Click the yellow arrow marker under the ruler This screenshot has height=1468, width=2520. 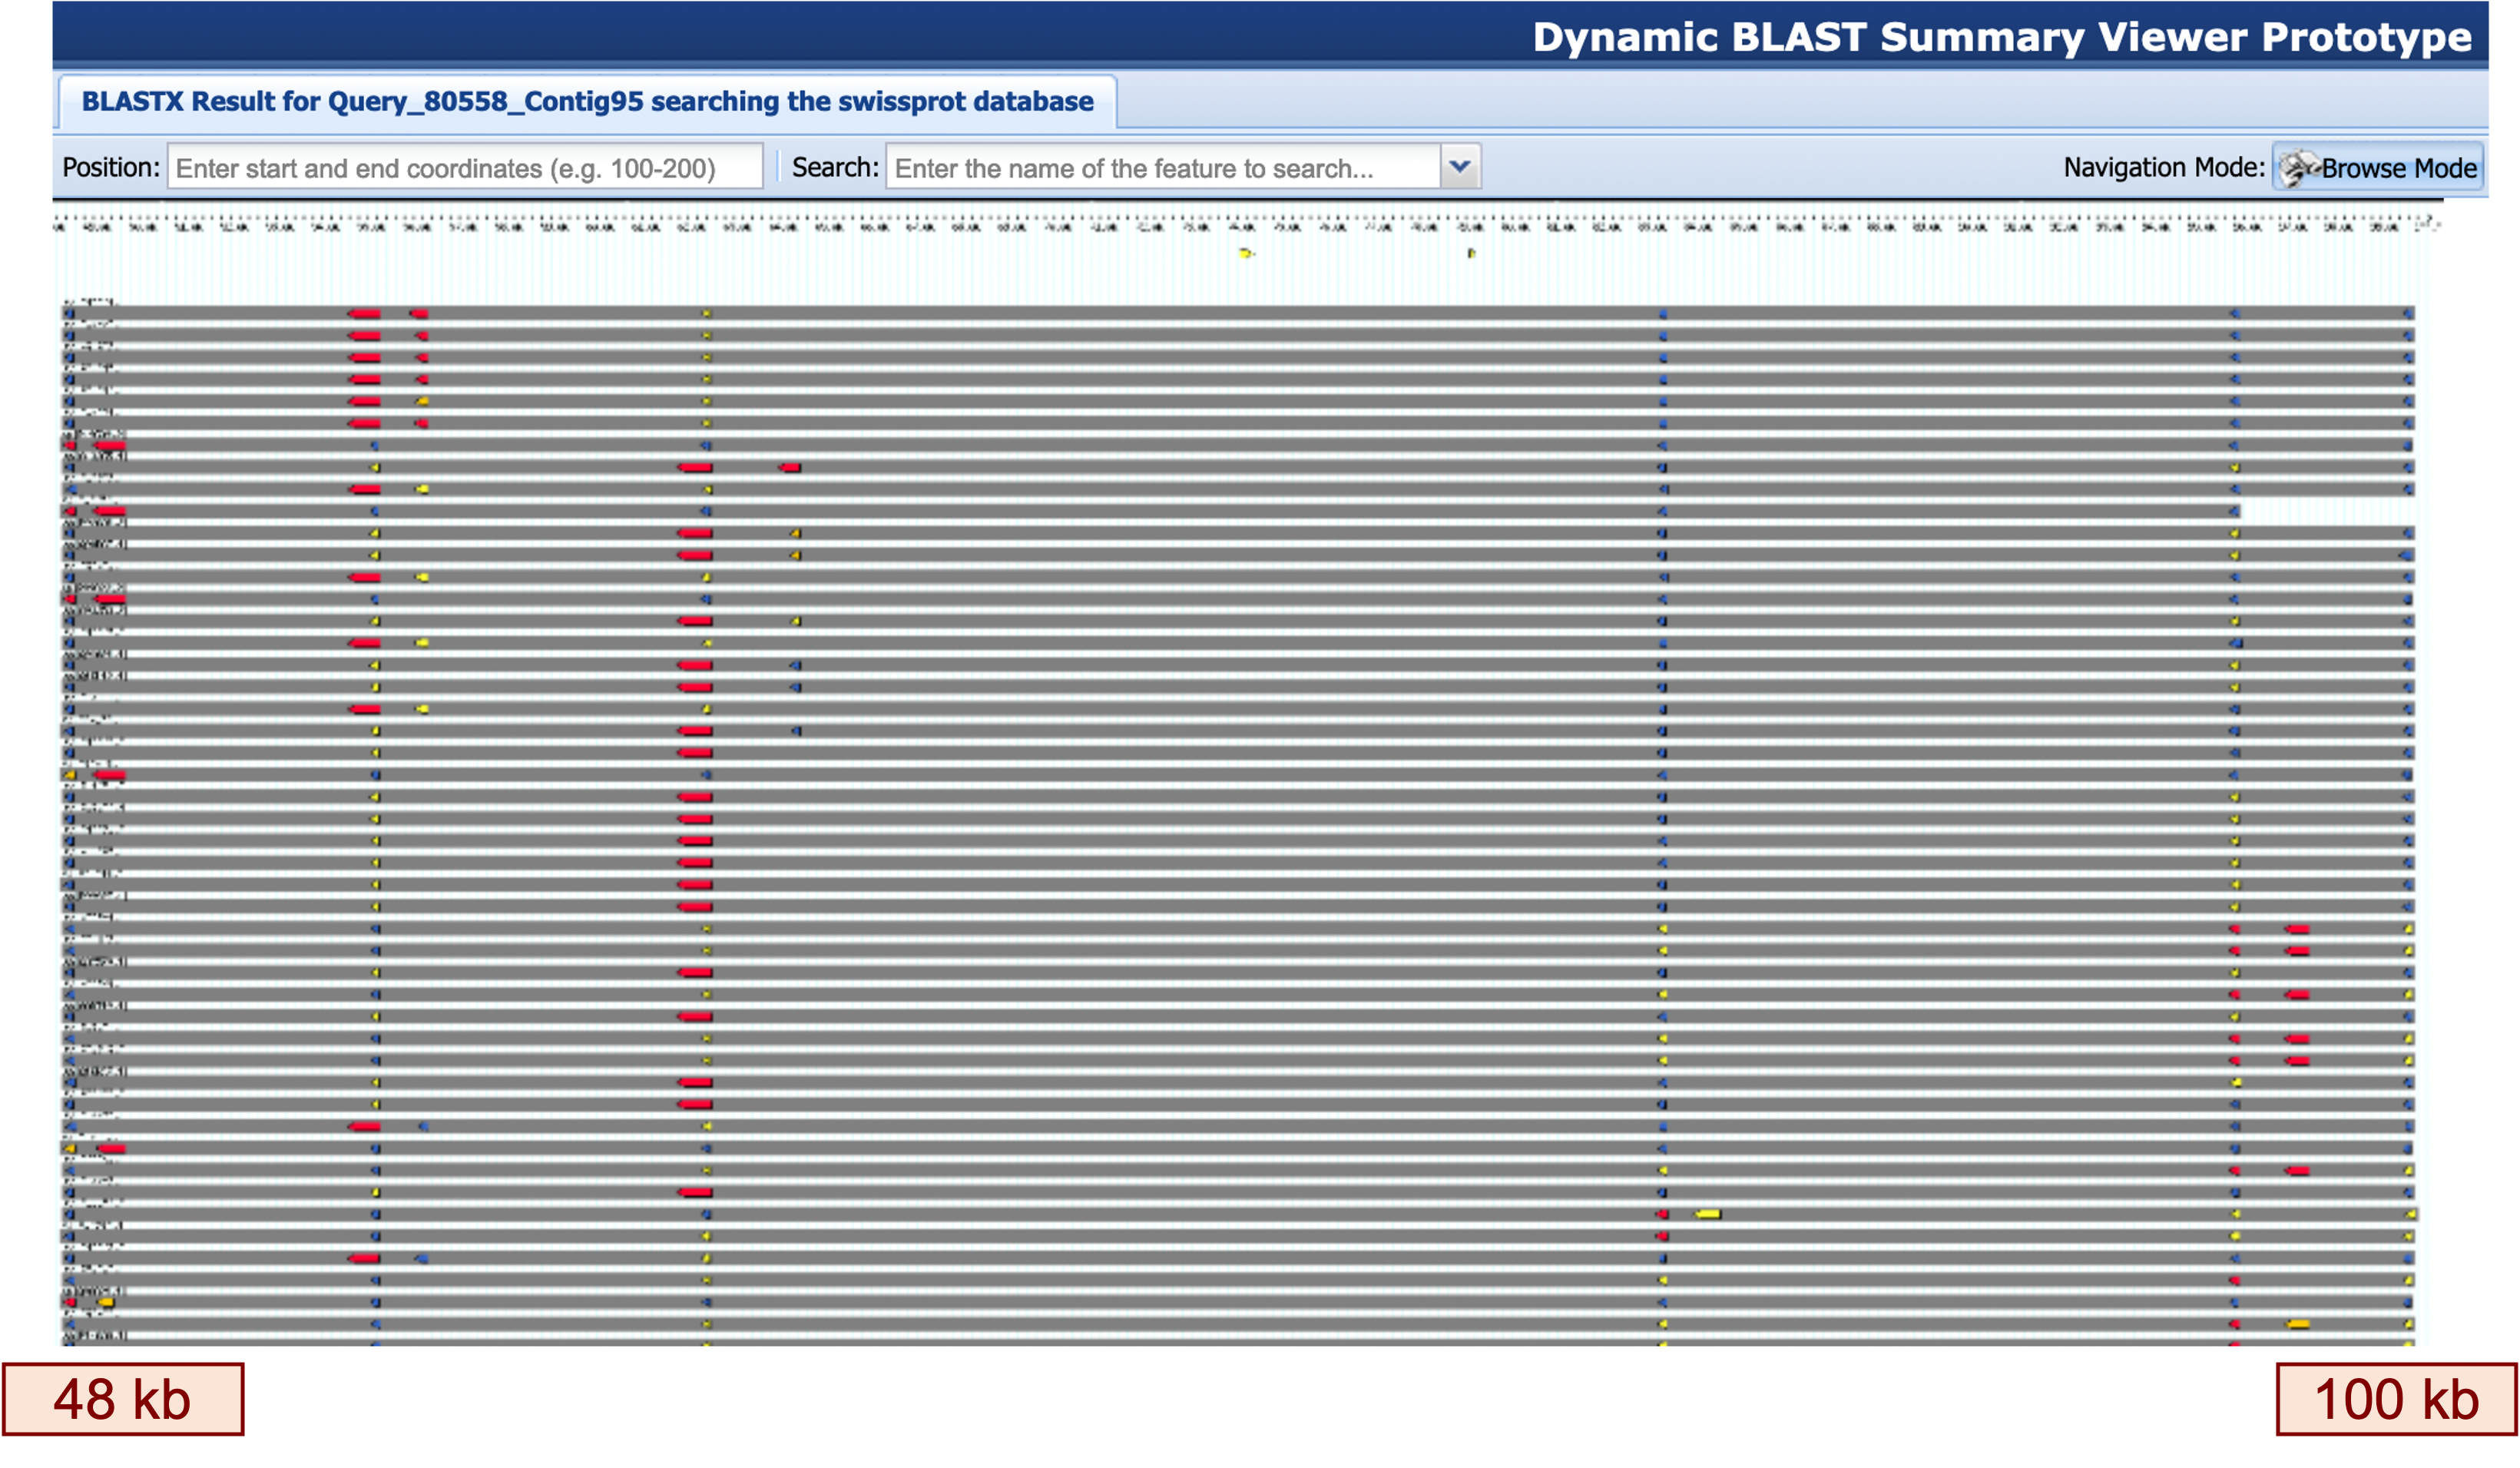click(1245, 253)
